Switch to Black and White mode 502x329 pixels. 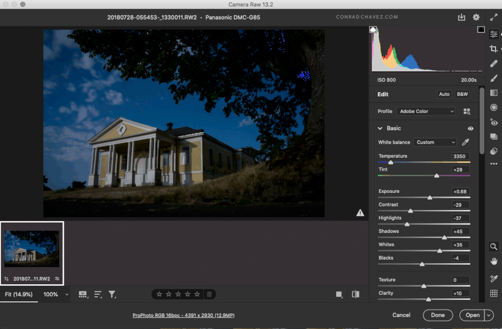point(462,94)
